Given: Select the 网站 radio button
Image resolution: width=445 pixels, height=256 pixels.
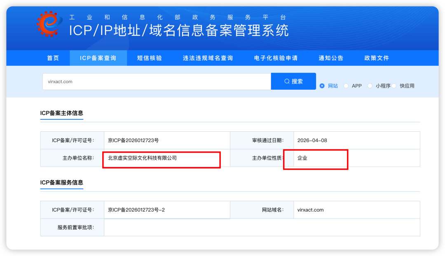Looking at the screenshot, I should (322, 86).
